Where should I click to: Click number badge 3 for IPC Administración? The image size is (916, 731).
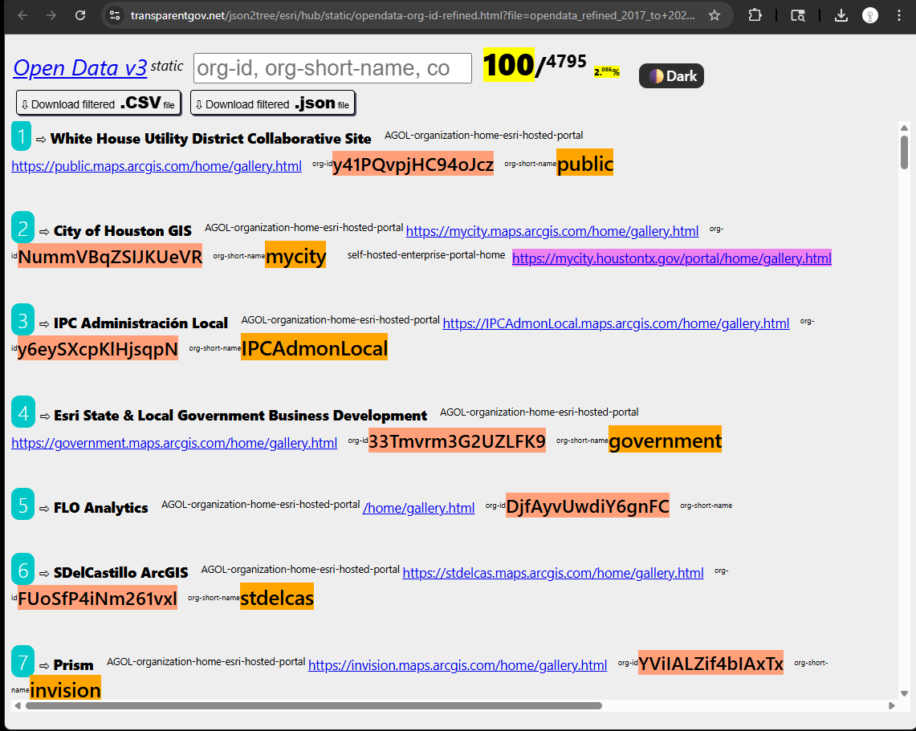pos(22,319)
